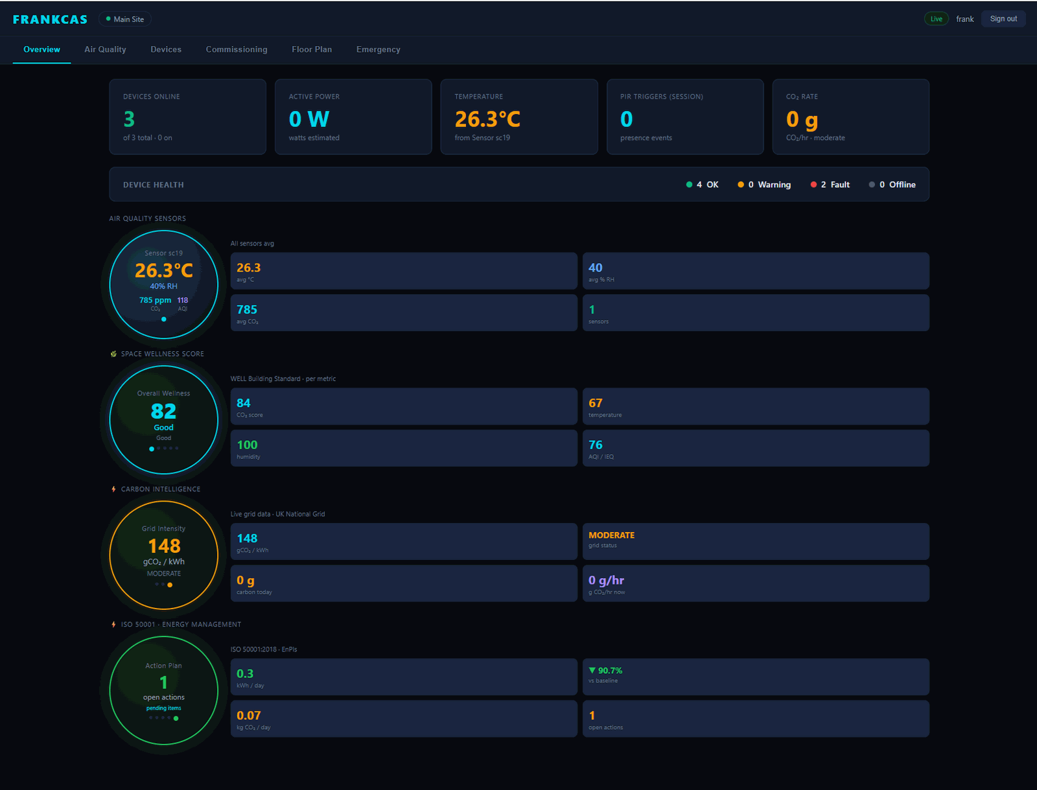The image size is (1037, 790).
Task: Click the ISO 50001:2018 EnPIs label
Action: pyautogui.click(x=264, y=649)
